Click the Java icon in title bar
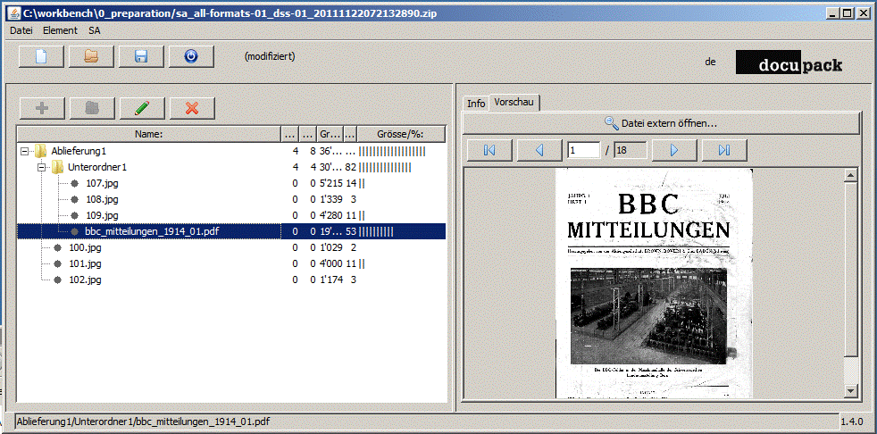The height and width of the screenshot is (434, 877). point(14,13)
